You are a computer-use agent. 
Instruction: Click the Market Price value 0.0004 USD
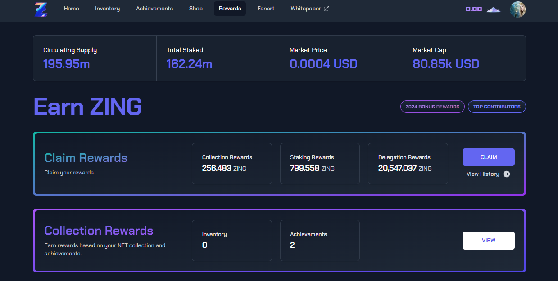point(323,64)
